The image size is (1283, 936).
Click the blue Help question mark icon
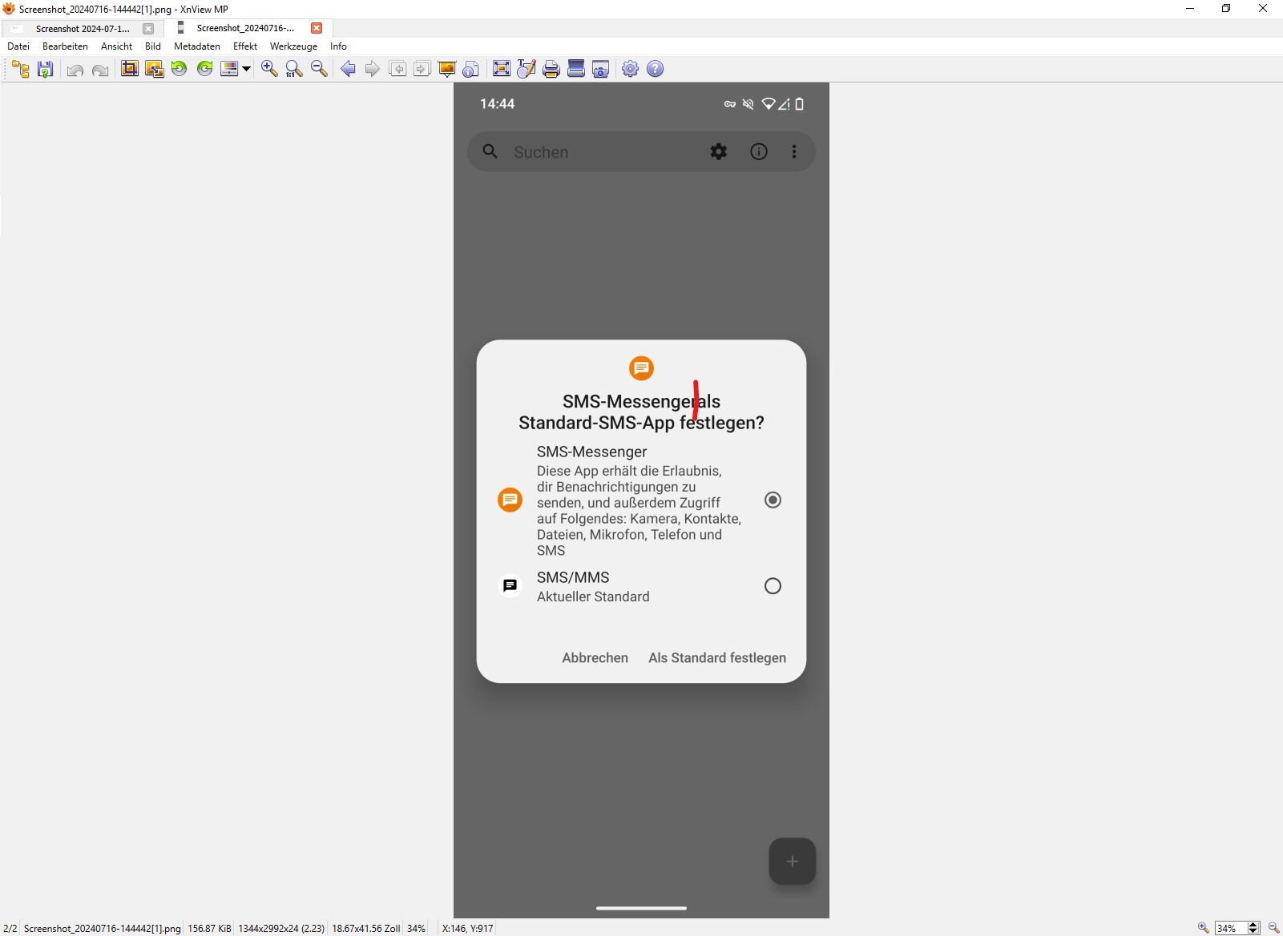[655, 70]
